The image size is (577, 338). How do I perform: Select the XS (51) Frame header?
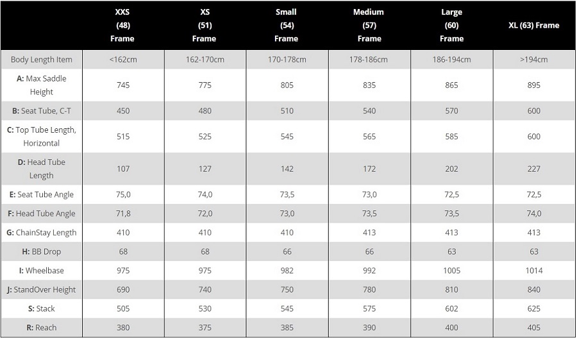[x=205, y=26]
